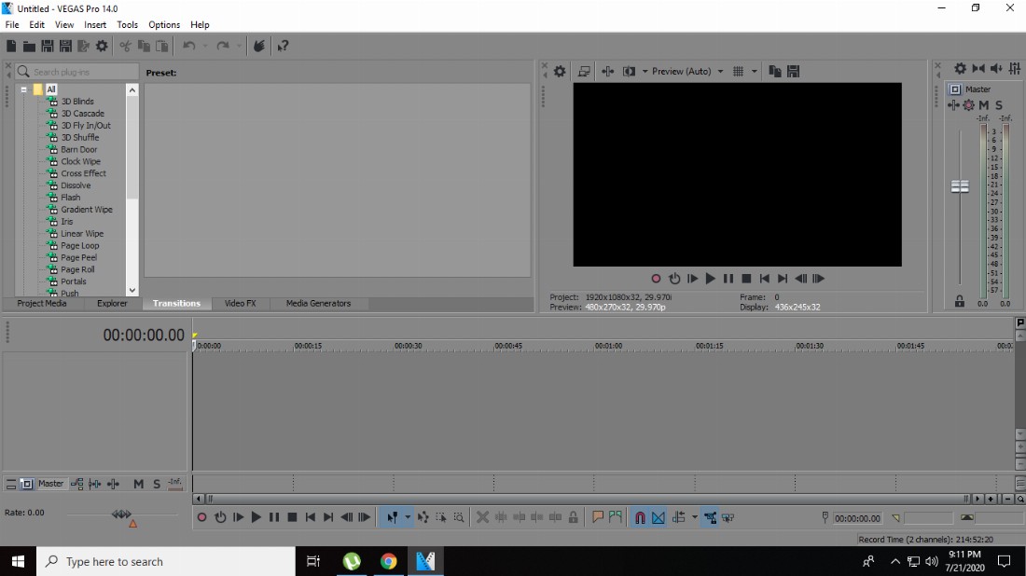This screenshot has width=1026, height=576.
Task: Insert a region with the green flags icon
Action: point(615,517)
